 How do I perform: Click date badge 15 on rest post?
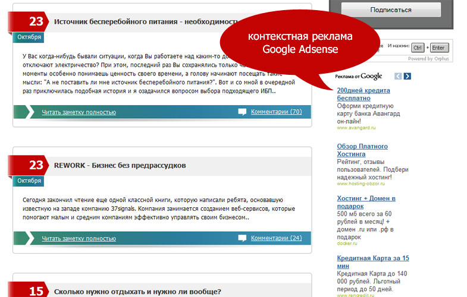[x=29, y=290]
